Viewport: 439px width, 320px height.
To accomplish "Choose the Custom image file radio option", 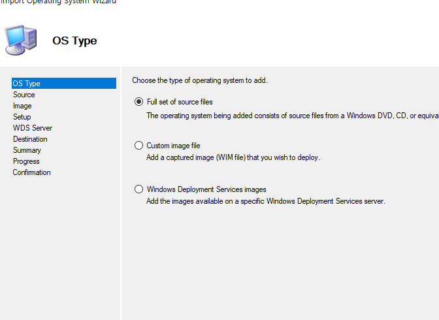I will pyautogui.click(x=138, y=145).
